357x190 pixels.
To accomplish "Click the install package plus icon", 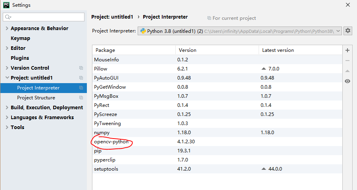I will click(x=347, y=50).
